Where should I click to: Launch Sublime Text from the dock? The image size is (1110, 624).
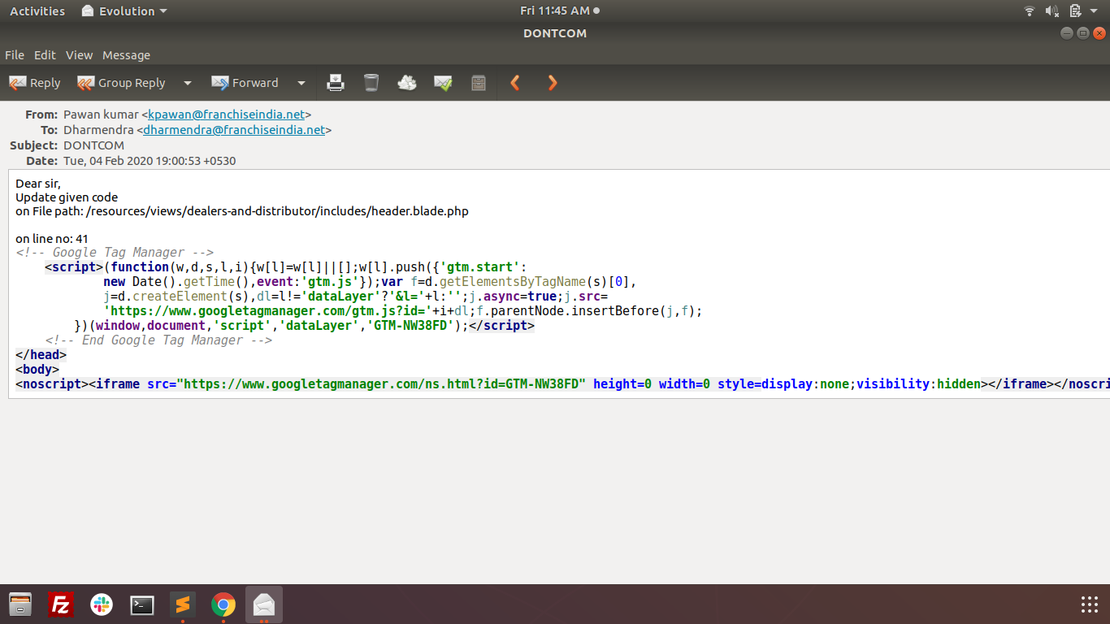tap(183, 604)
